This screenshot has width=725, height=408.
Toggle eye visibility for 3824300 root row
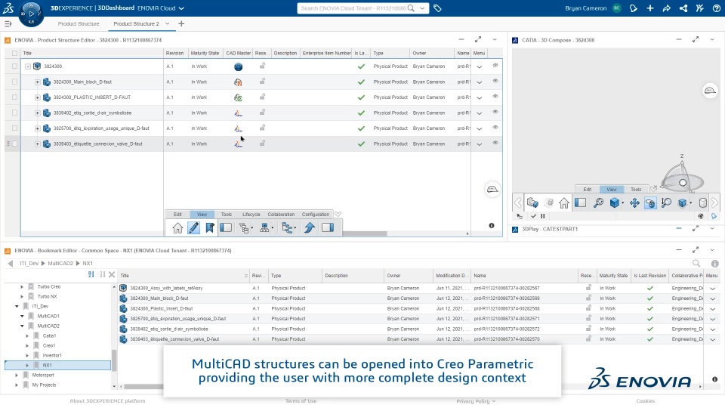click(495, 65)
